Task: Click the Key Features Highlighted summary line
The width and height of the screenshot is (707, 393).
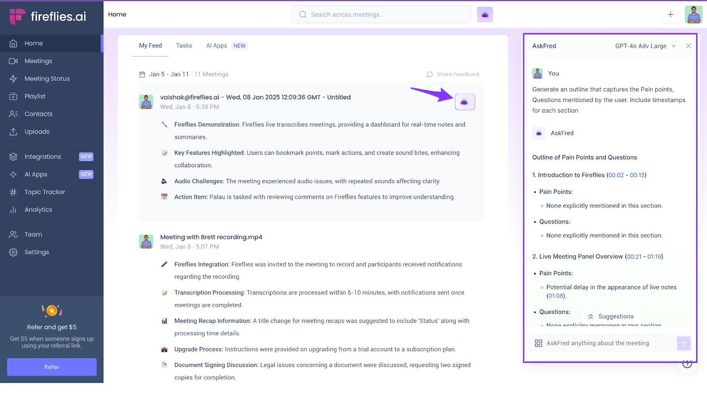Action: (x=310, y=159)
